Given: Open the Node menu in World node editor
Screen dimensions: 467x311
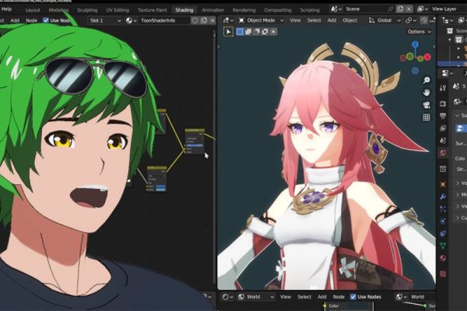Looking at the screenshot, I should [339, 297].
